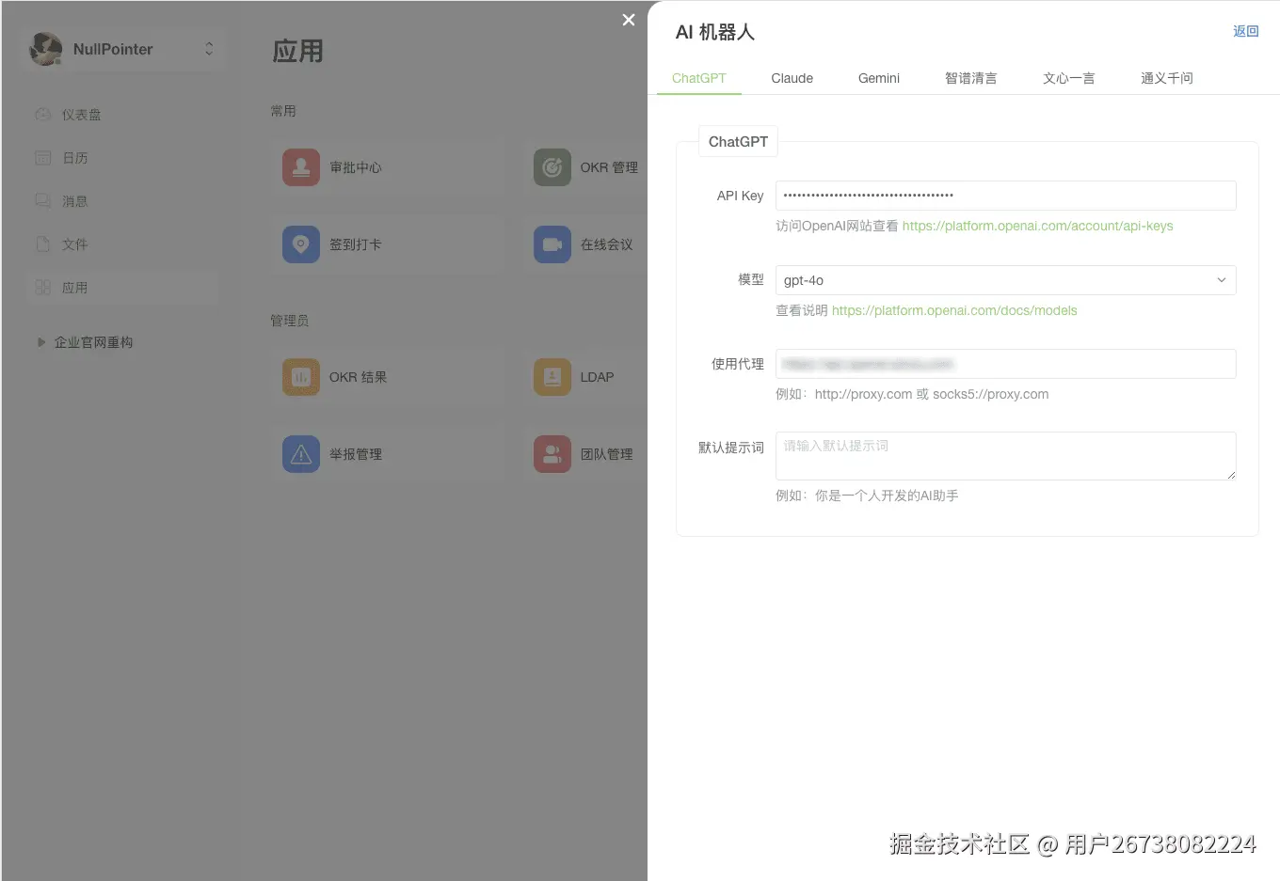This screenshot has height=881, width=1280.
Task: Select the 智谱清言 tab
Action: point(971,78)
